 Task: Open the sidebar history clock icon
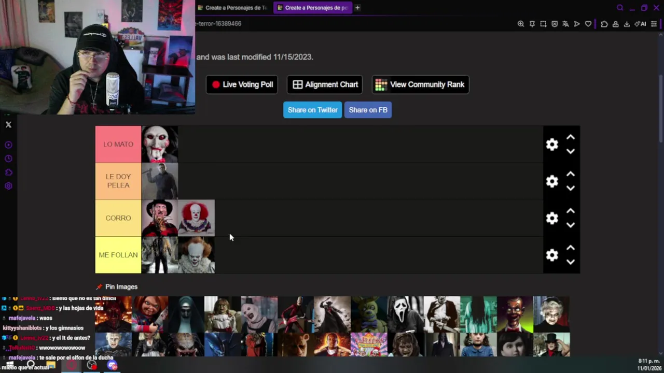coord(8,159)
